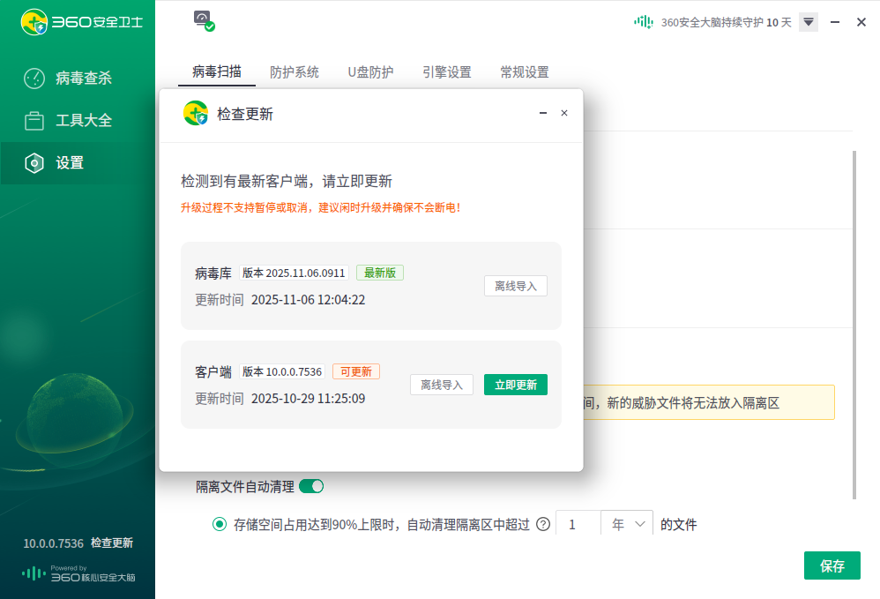Screen dimensions: 880x599
Task: Toggle the 隔离文件自动清理 switch
Action: (x=311, y=486)
